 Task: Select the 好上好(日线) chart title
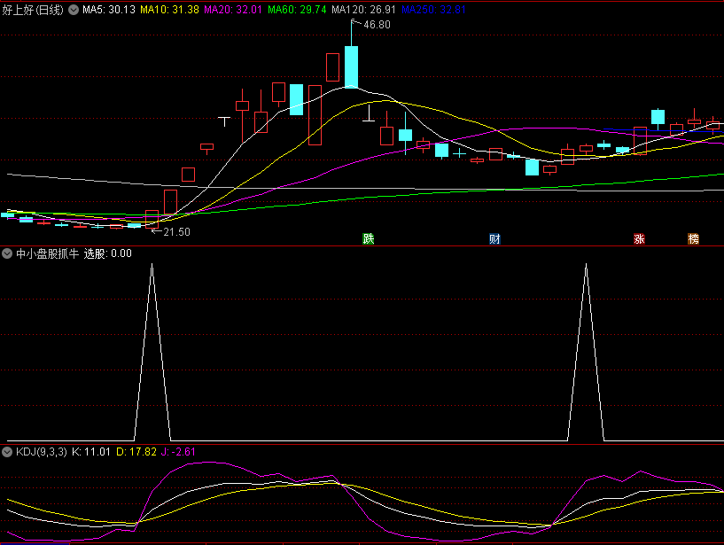point(32,10)
